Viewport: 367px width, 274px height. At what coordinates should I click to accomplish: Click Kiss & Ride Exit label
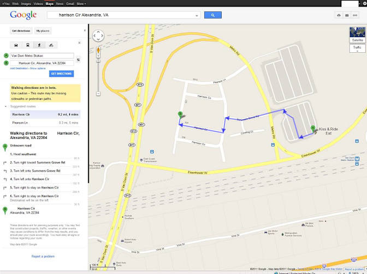click(328, 131)
